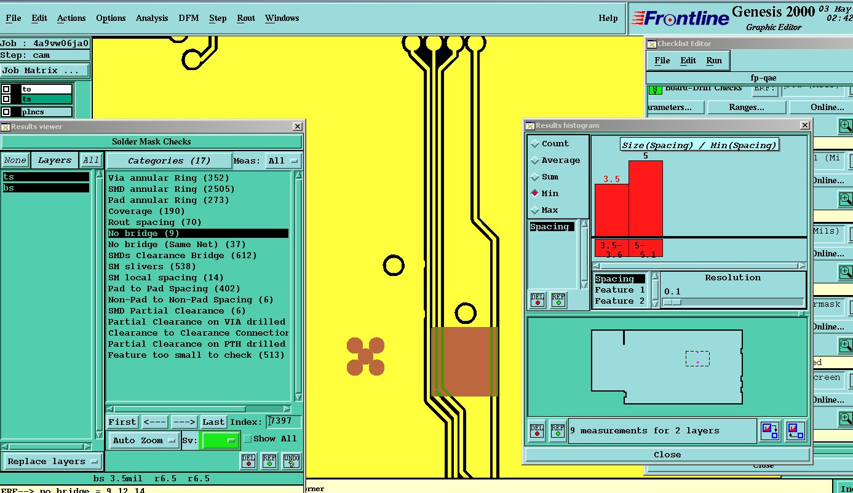Click the REF icon in Results viewer
Viewport: 853px width, 493px height.
(269, 461)
